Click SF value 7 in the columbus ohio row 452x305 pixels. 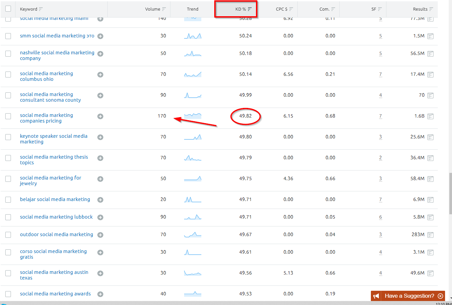click(x=380, y=75)
